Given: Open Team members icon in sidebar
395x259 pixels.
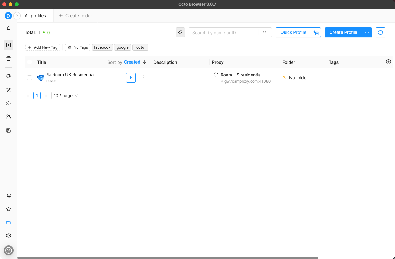Looking at the screenshot, I should click(9, 117).
